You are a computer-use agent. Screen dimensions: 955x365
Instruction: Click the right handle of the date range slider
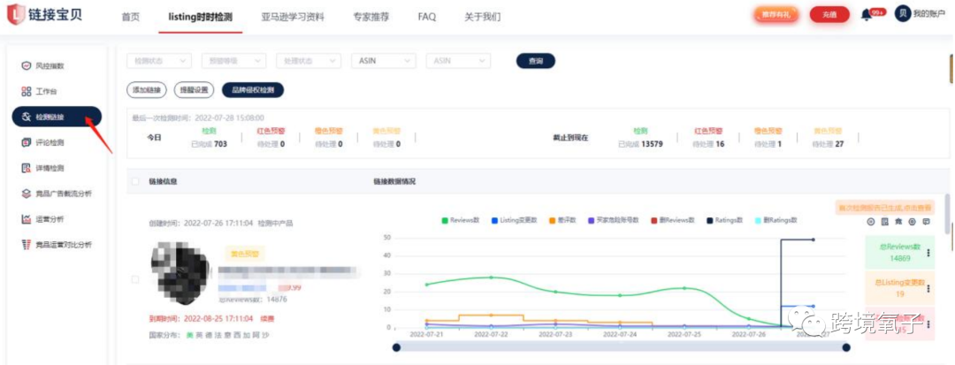[x=845, y=346]
